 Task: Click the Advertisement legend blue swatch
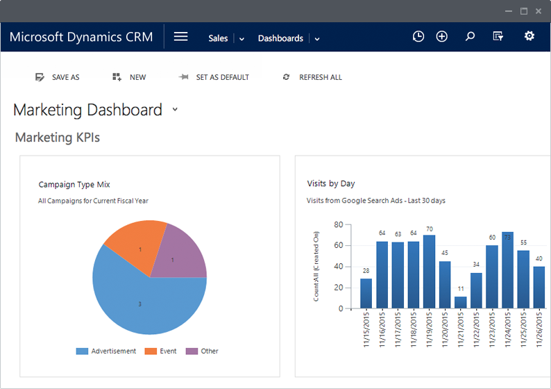click(x=82, y=351)
